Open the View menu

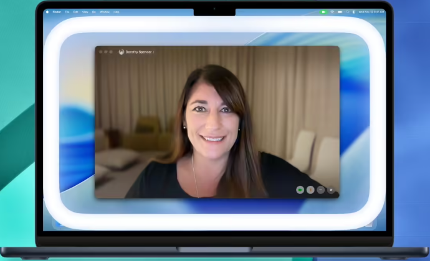(85, 12)
